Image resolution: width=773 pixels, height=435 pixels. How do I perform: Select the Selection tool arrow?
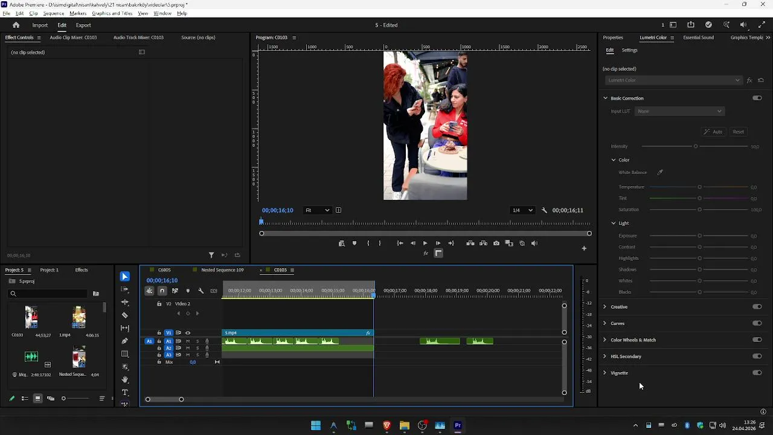coord(125,277)
